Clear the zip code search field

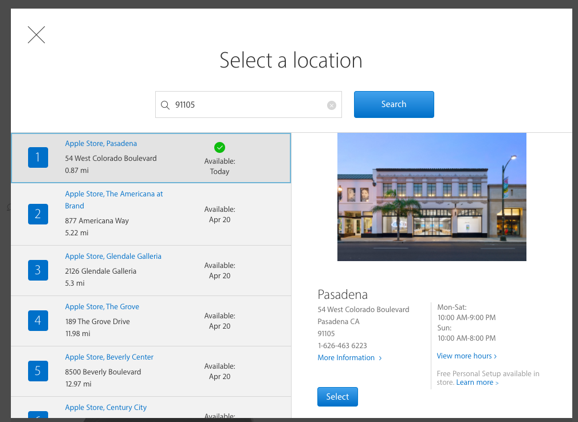[x=332, y=105]
